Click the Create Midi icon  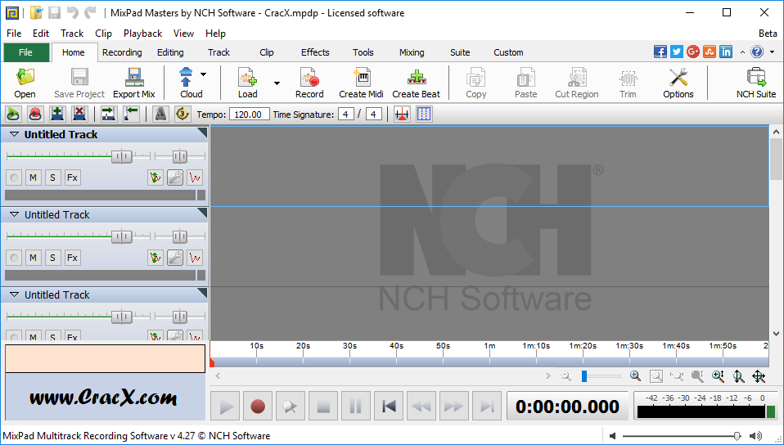(361, 83)
